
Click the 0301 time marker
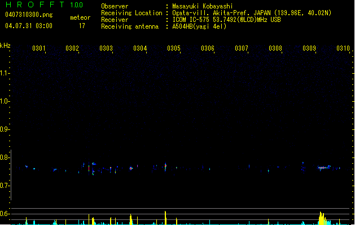point(39,48)
